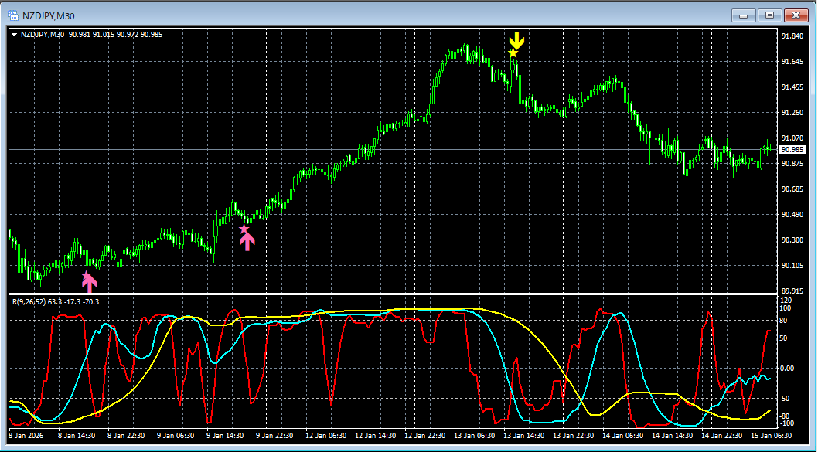Click the NZDJPY,M30 title bar text
The height and width of the screenshot is (452, 818).
[50, 15]
